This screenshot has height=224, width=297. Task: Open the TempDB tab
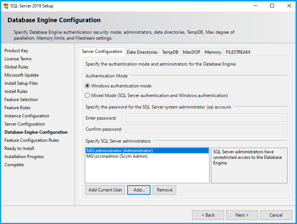pyautogui.click(x=170, y=52)
